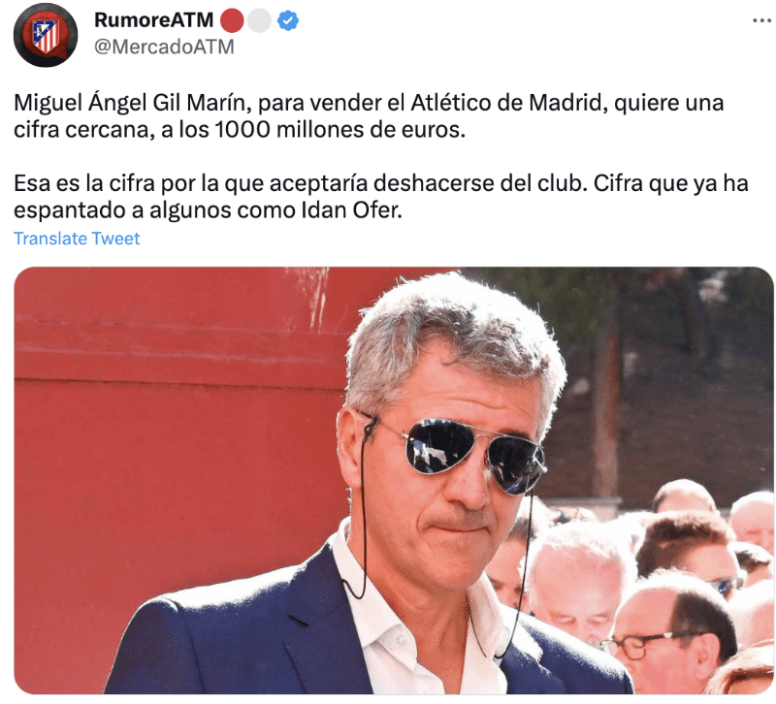
Task: Click the white circle emoji beside the name
Action: point(259,20)
